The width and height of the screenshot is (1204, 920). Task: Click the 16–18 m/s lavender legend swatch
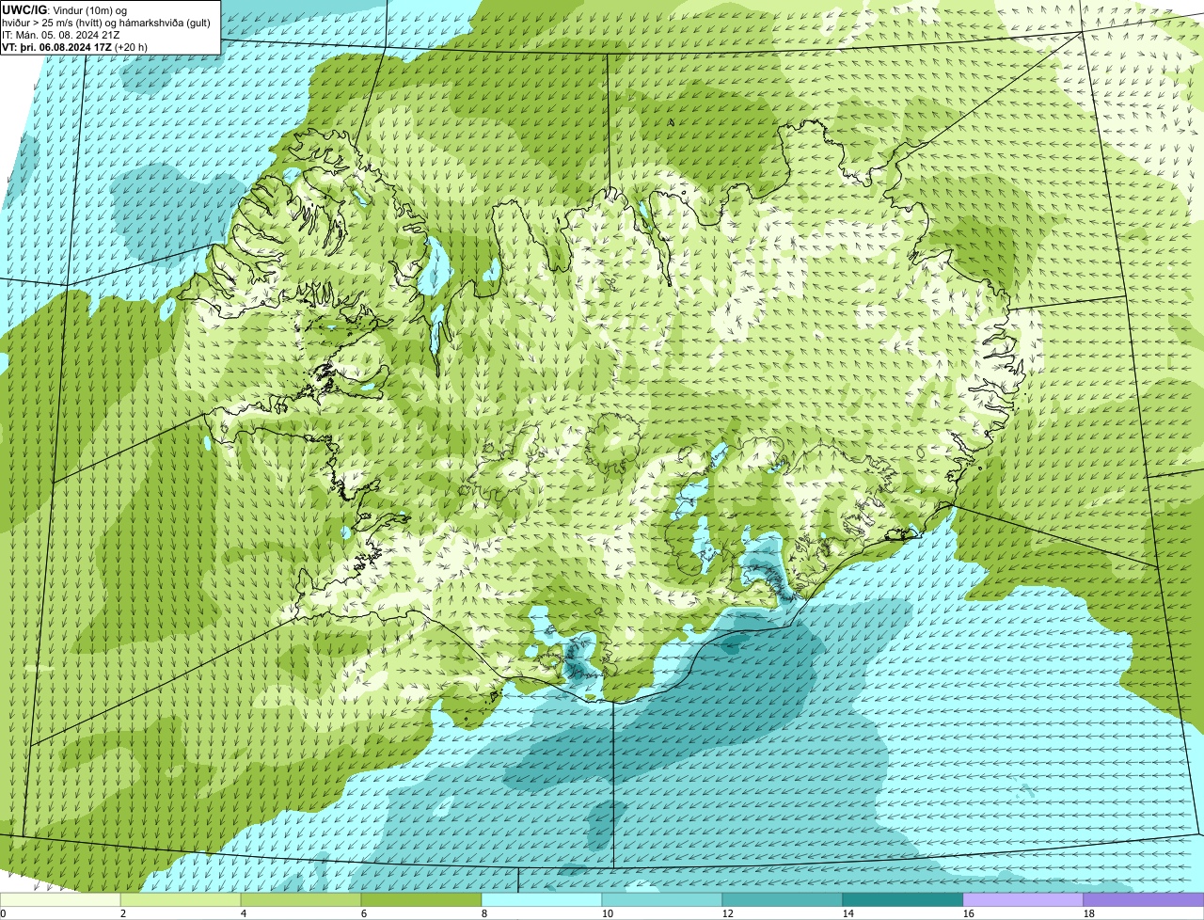point(1023,899)
